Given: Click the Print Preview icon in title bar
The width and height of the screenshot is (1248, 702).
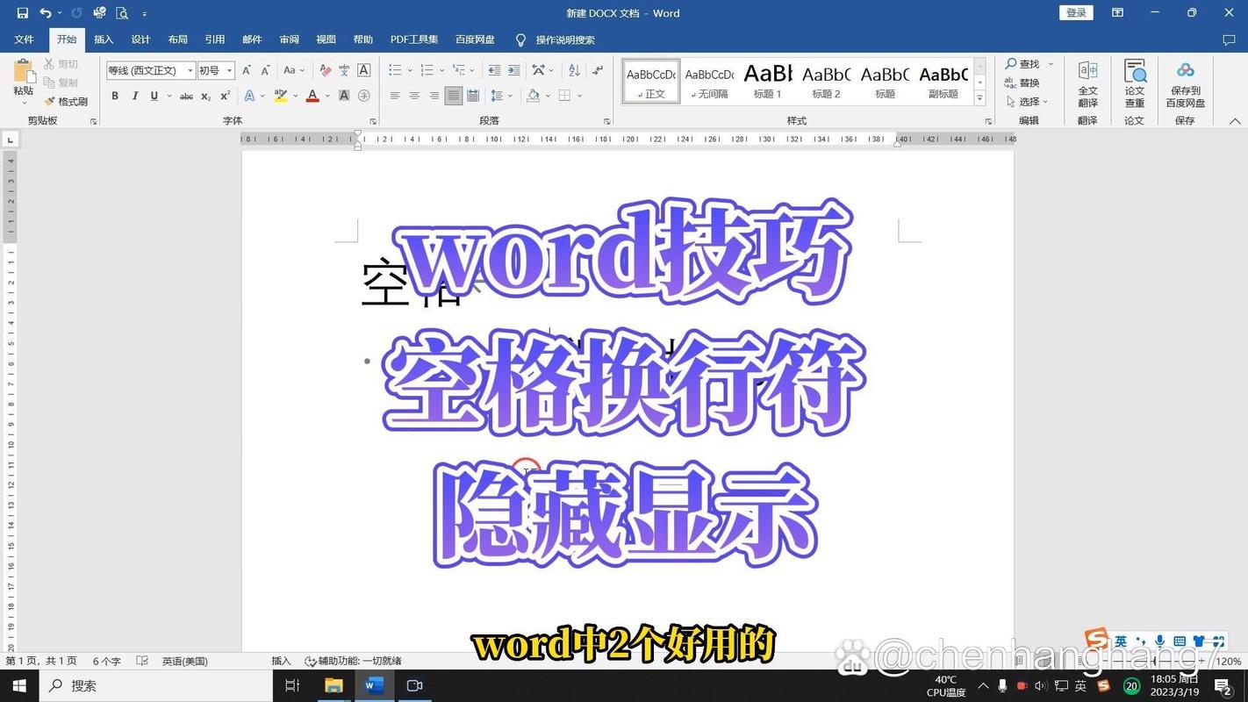Looking at the screenshot, I should (122, 13).
